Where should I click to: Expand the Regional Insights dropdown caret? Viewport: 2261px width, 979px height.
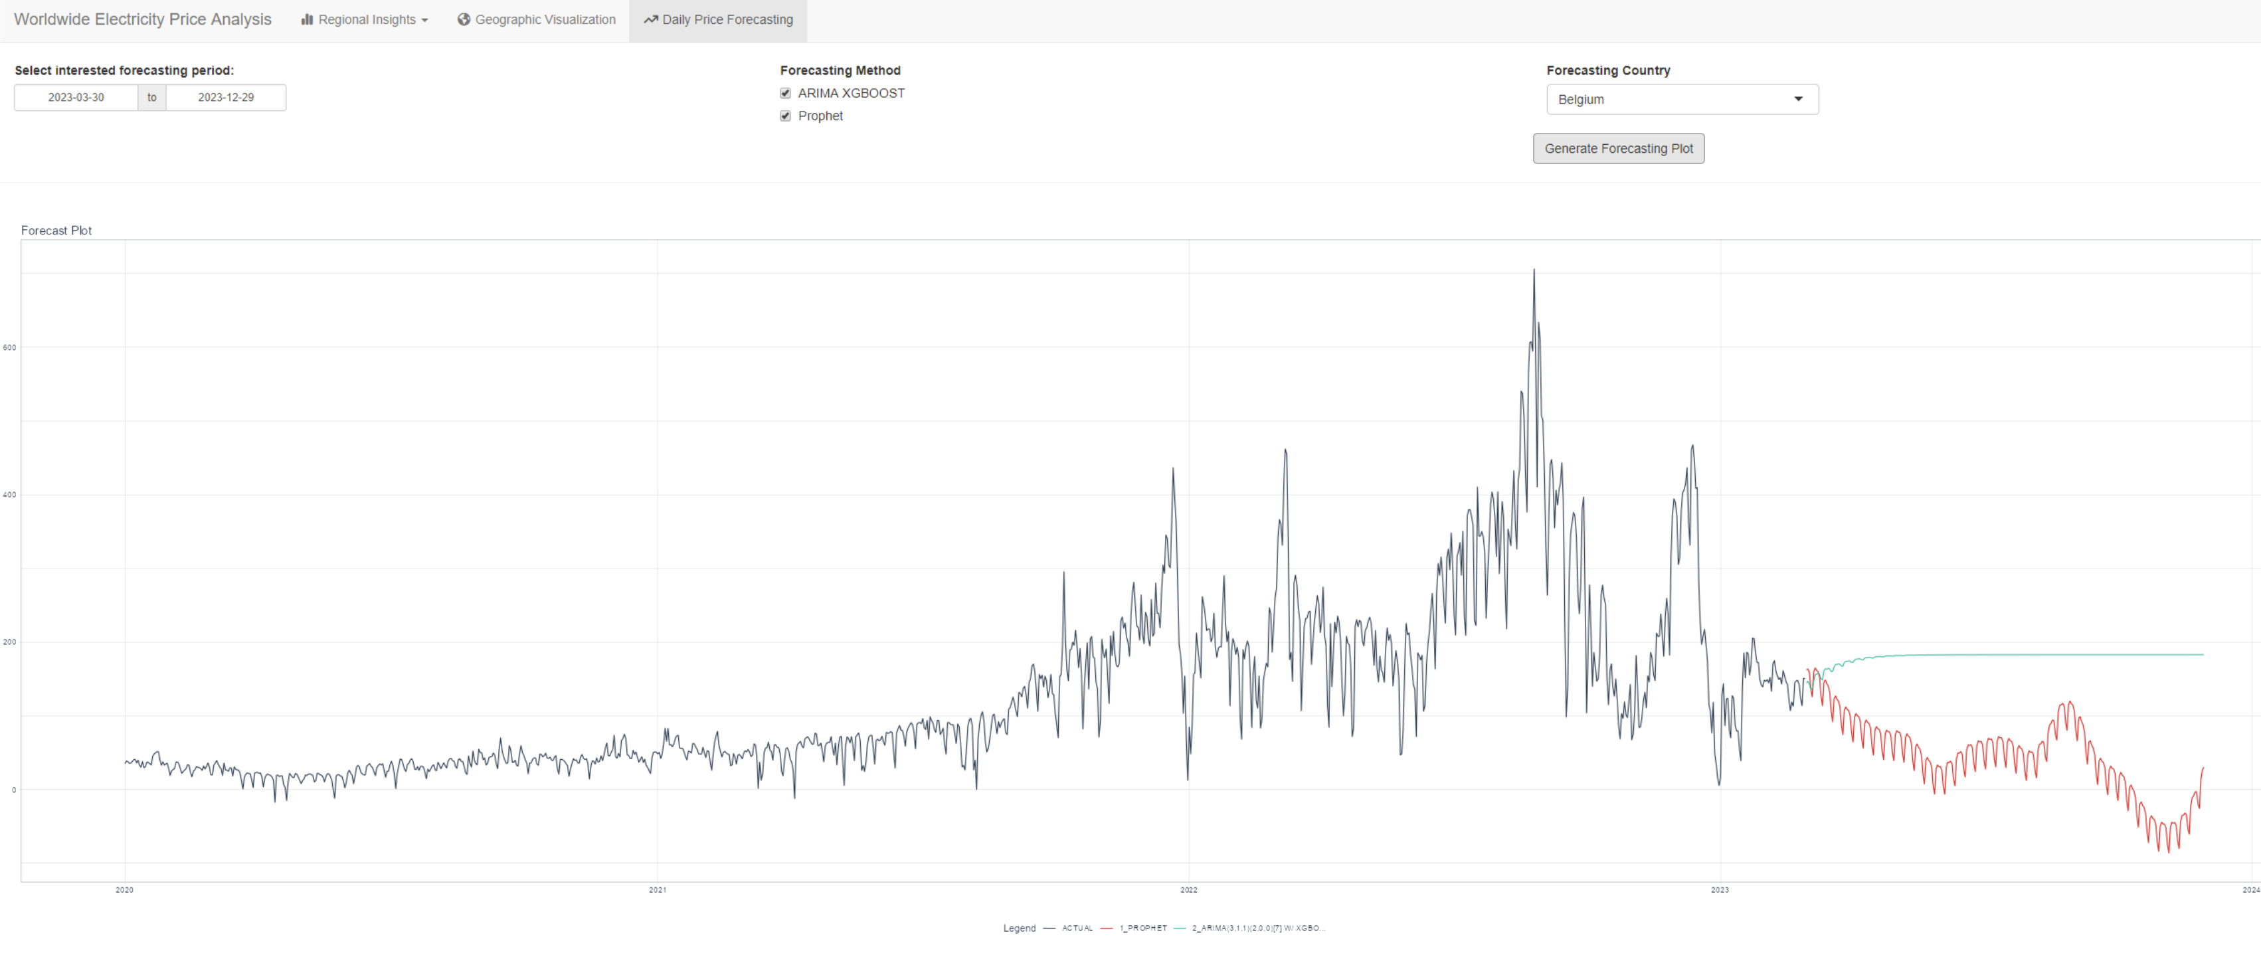[x=425, y=20]
